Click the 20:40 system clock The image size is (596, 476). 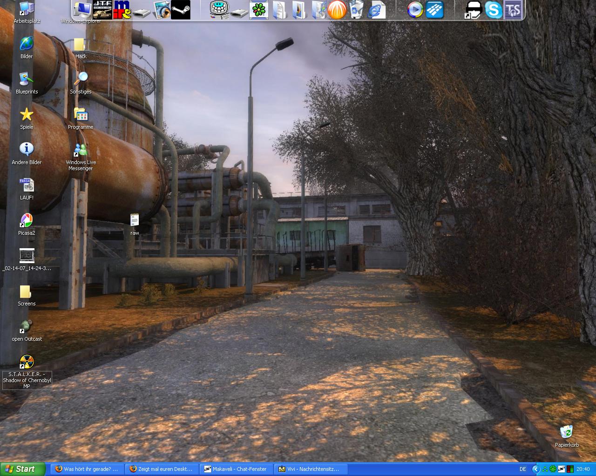click(x=583, y=469)
